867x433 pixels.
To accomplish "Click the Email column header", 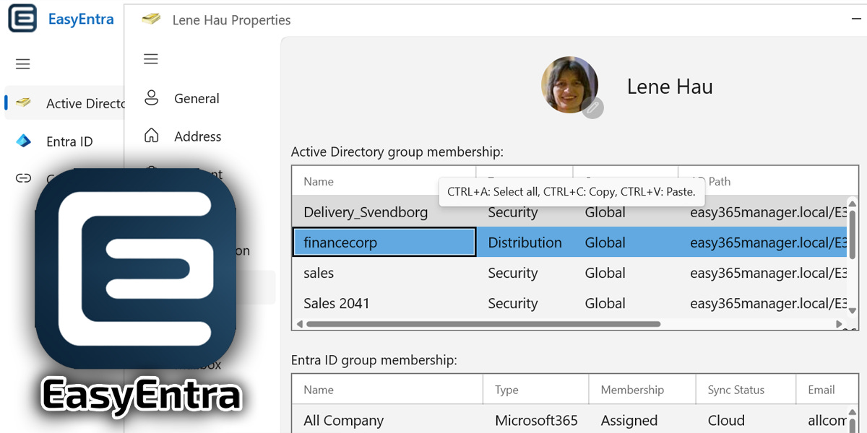I will click(x=821, y=390).
